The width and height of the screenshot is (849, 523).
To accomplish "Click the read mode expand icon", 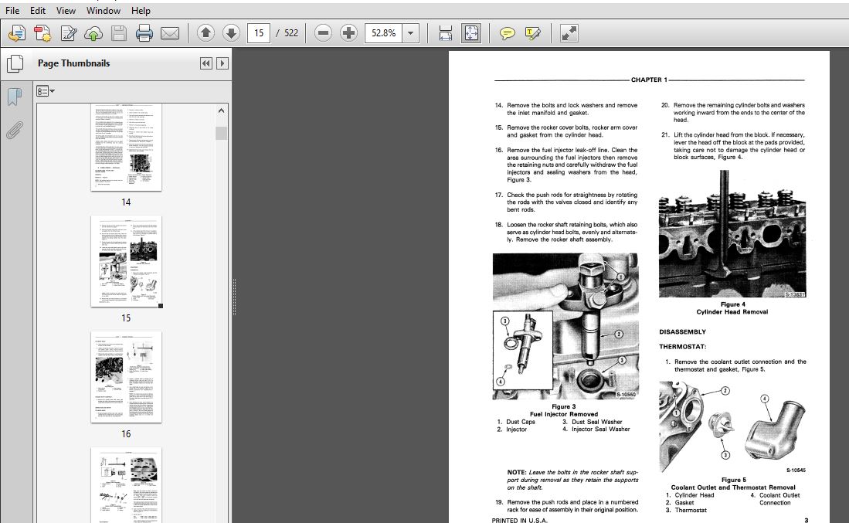I will coord(569,33).
